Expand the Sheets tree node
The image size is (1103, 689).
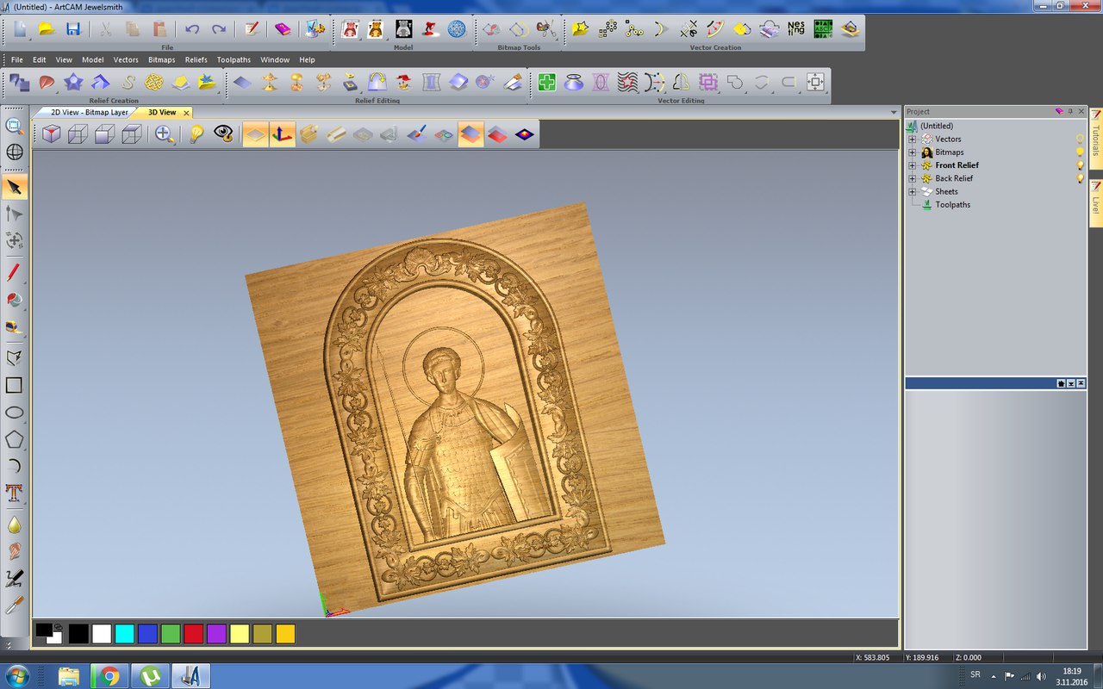(x=913, y=191)
